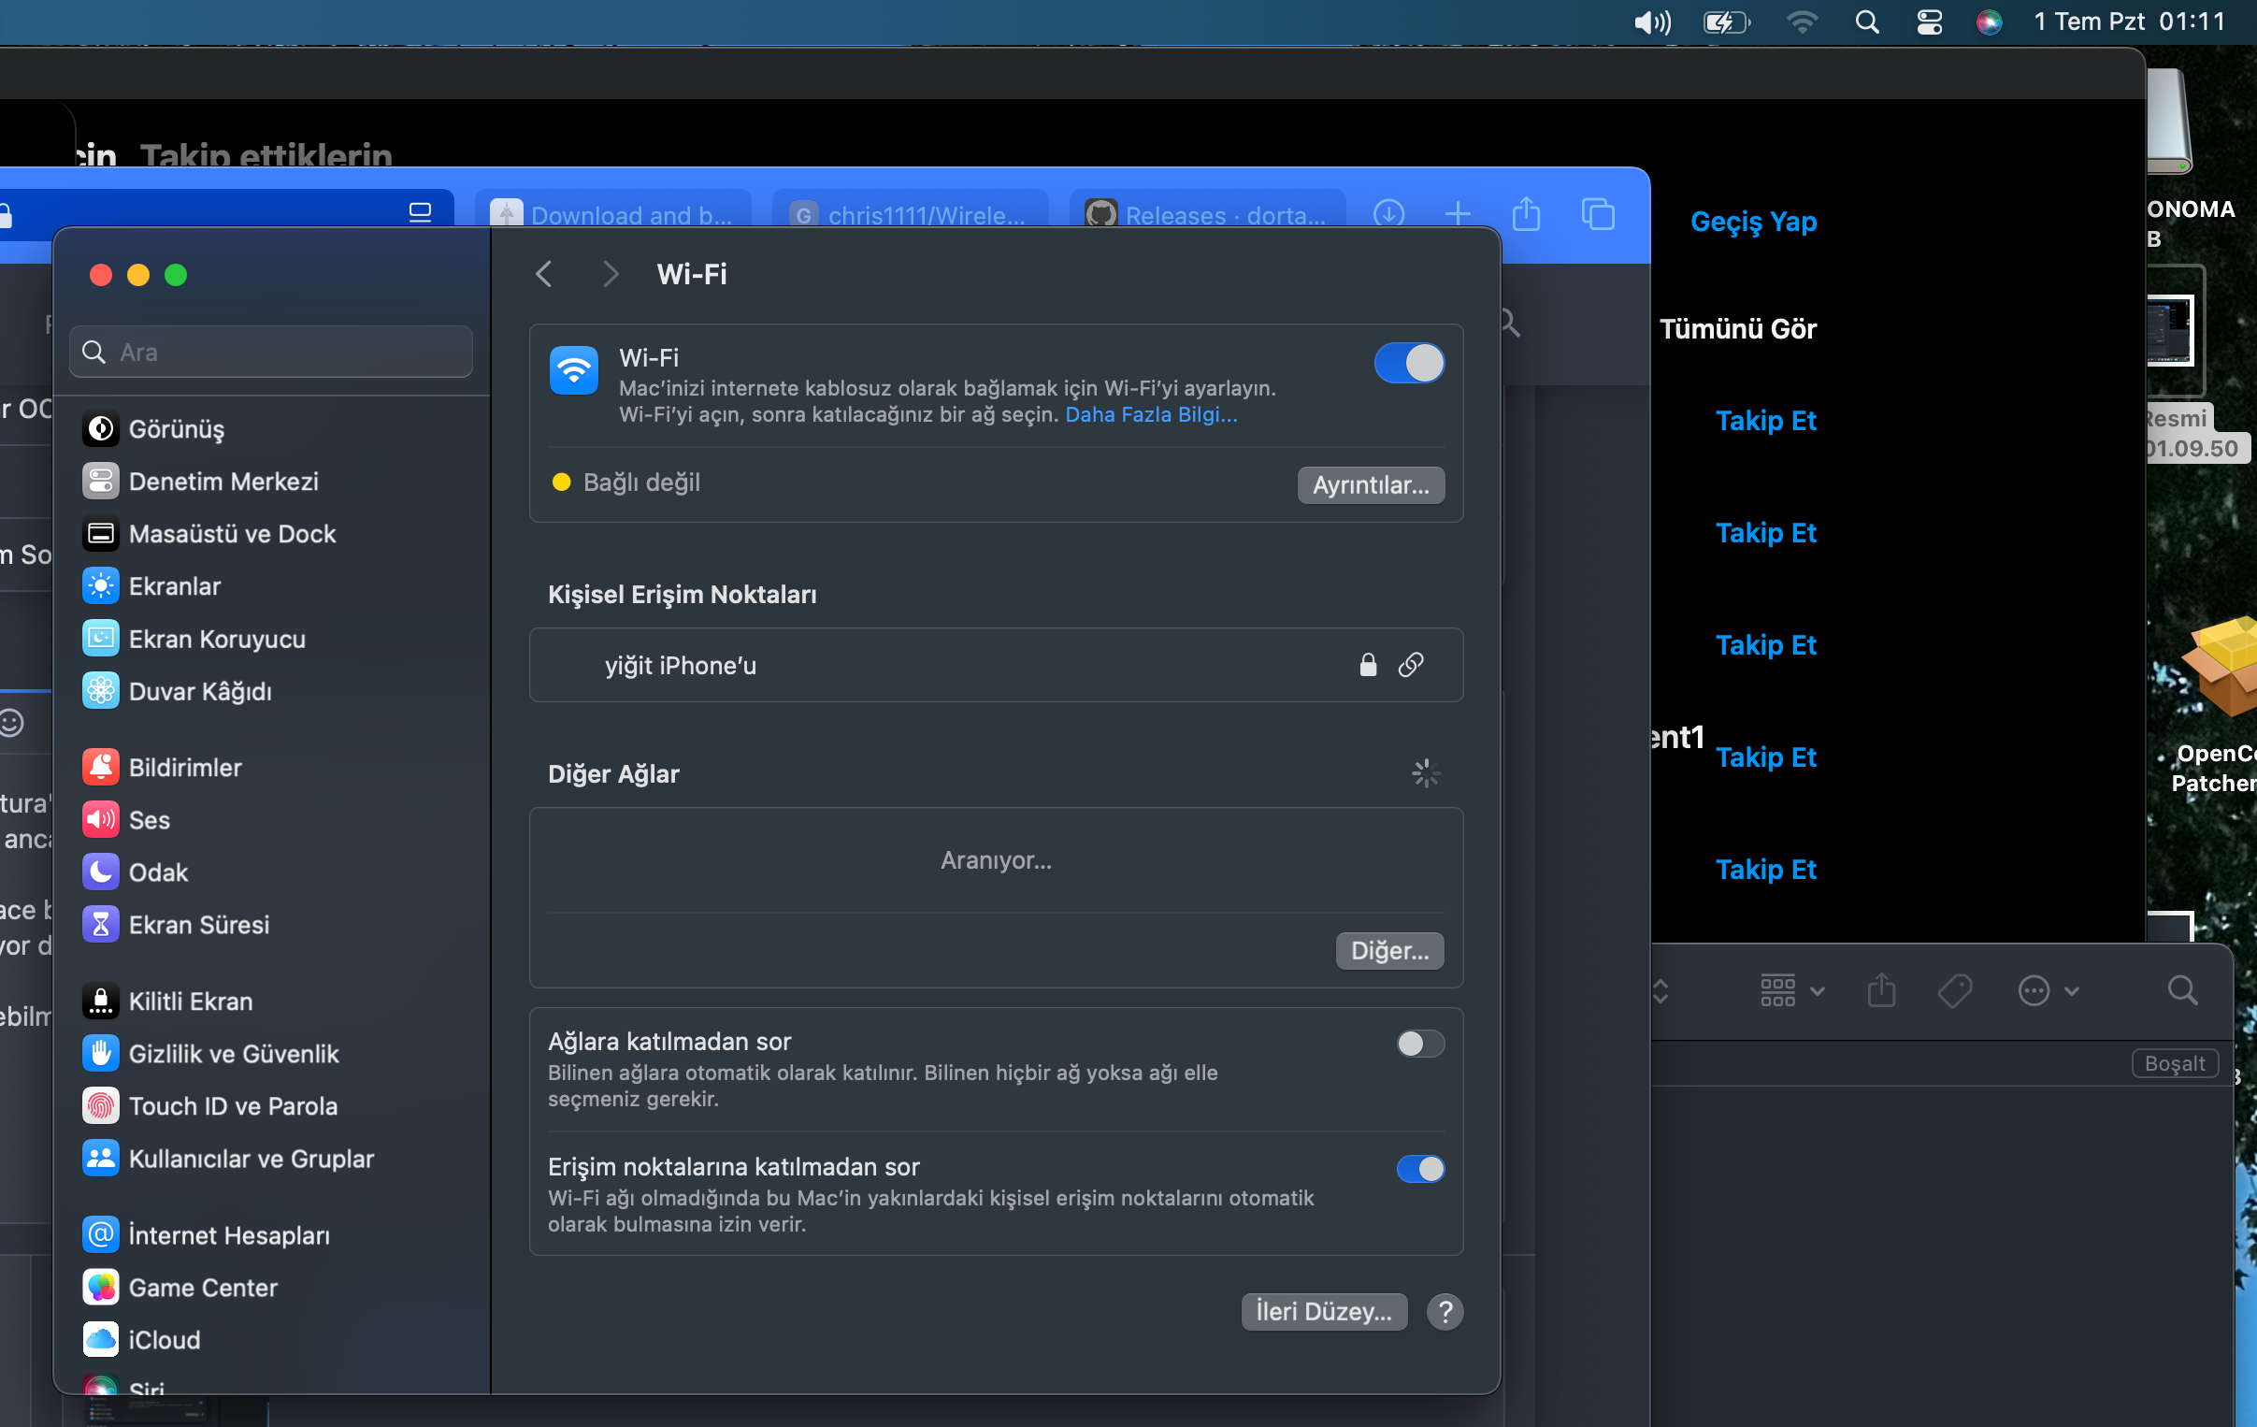The image size is (2257, 1427).
Task: Click the Bildirimler bell icon
Action: (x=100, y=767)
